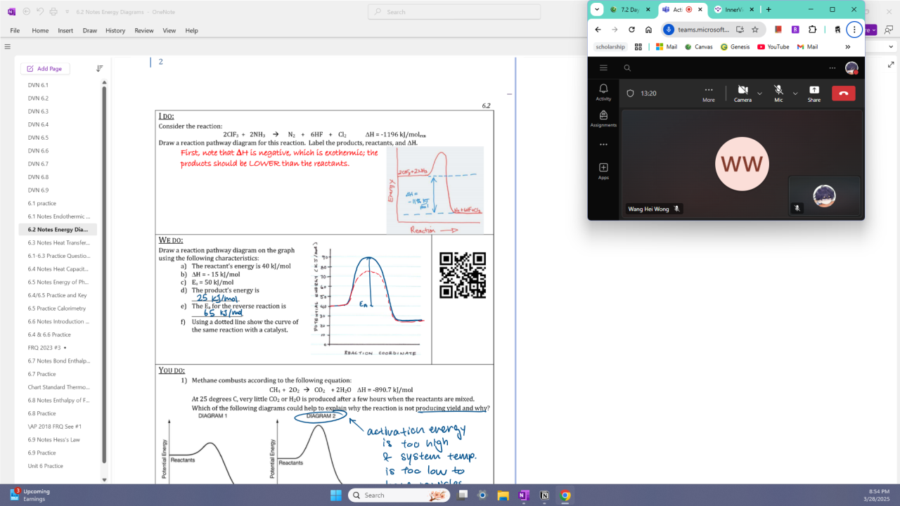Expand the Chrome tab search dropdown

(x=597, y=10)
